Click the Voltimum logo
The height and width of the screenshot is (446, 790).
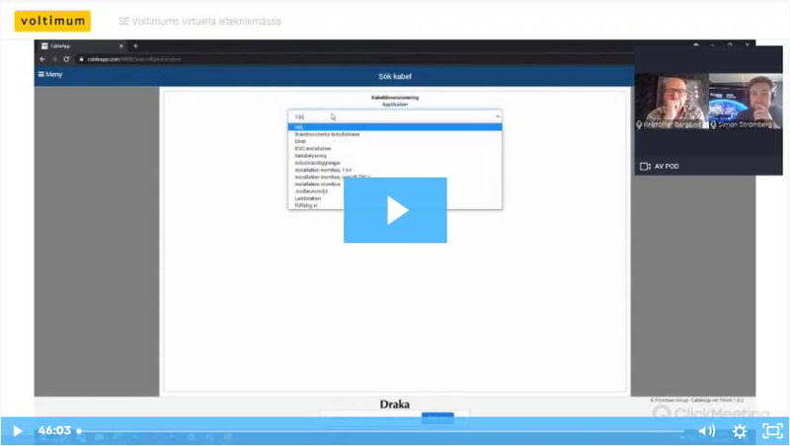point(53,20)
